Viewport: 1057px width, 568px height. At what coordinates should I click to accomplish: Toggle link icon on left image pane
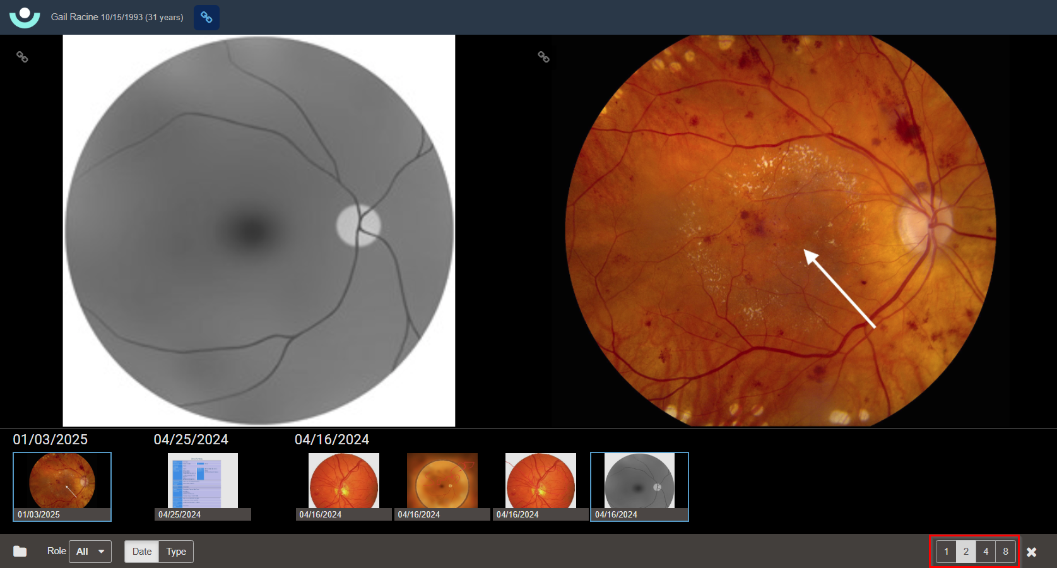coord(22,57)
